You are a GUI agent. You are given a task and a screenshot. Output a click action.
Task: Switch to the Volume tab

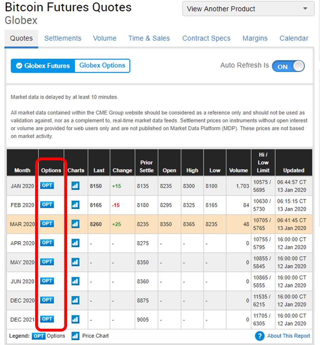pos(104,38)
